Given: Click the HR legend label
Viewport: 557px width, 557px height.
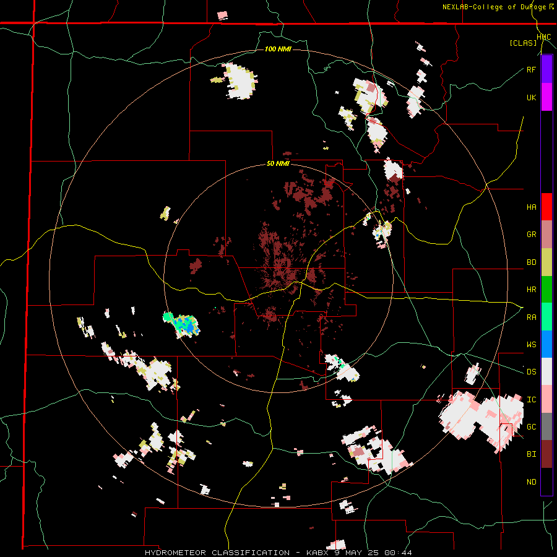Looking at the screenshot, I should tap(531, 290).
